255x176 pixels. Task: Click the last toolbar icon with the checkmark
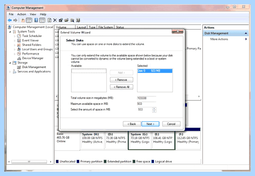click(x=78, y=20)
